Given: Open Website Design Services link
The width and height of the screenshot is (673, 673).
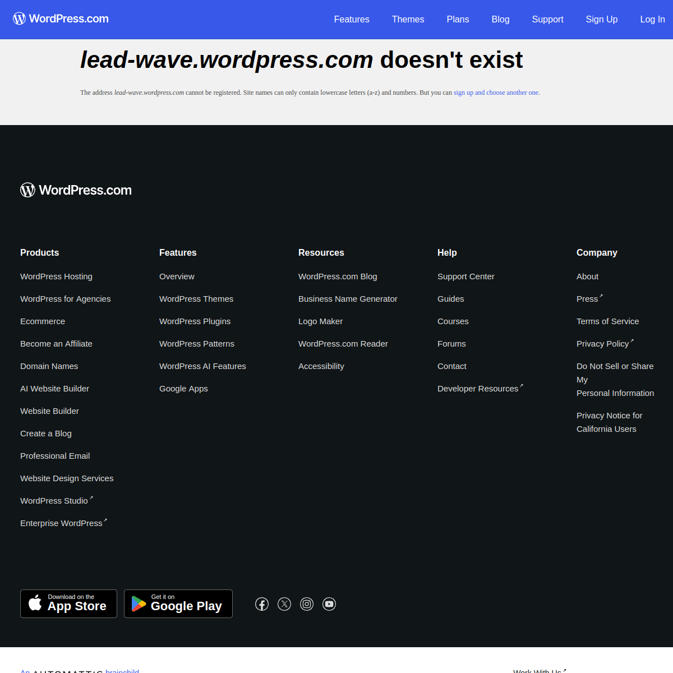Looking at the screenshot, I should click(x=67, y=478).
